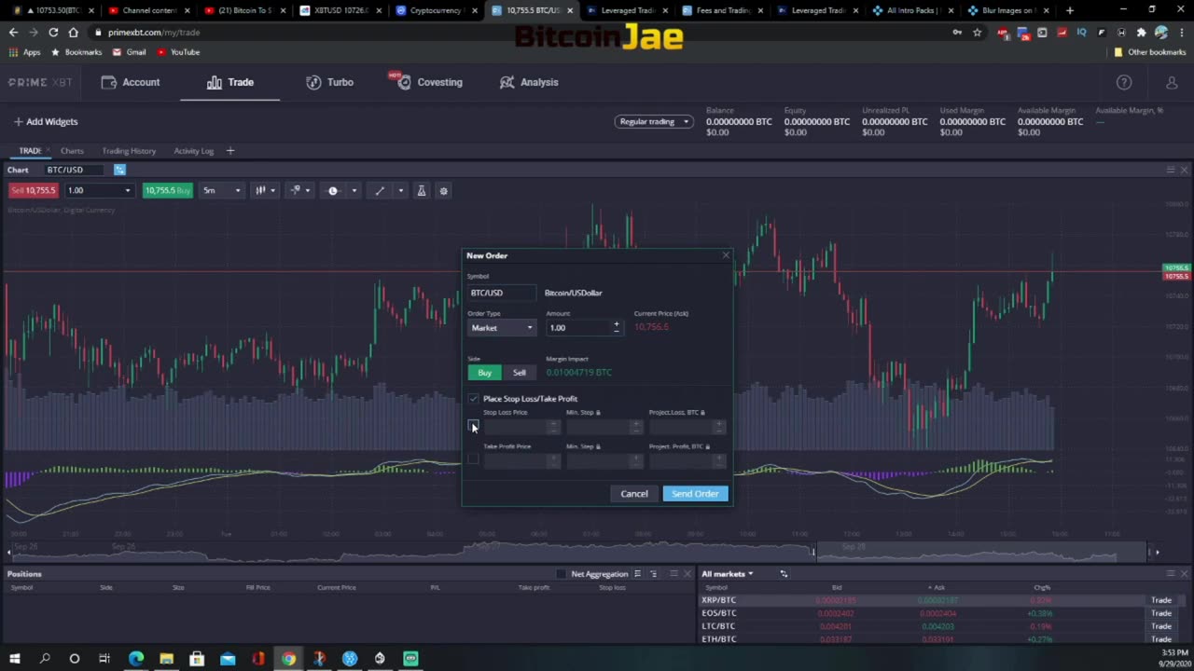Select the line drawing tool icon
Viewport: 1194px width, 671px height.
[380, 190]
